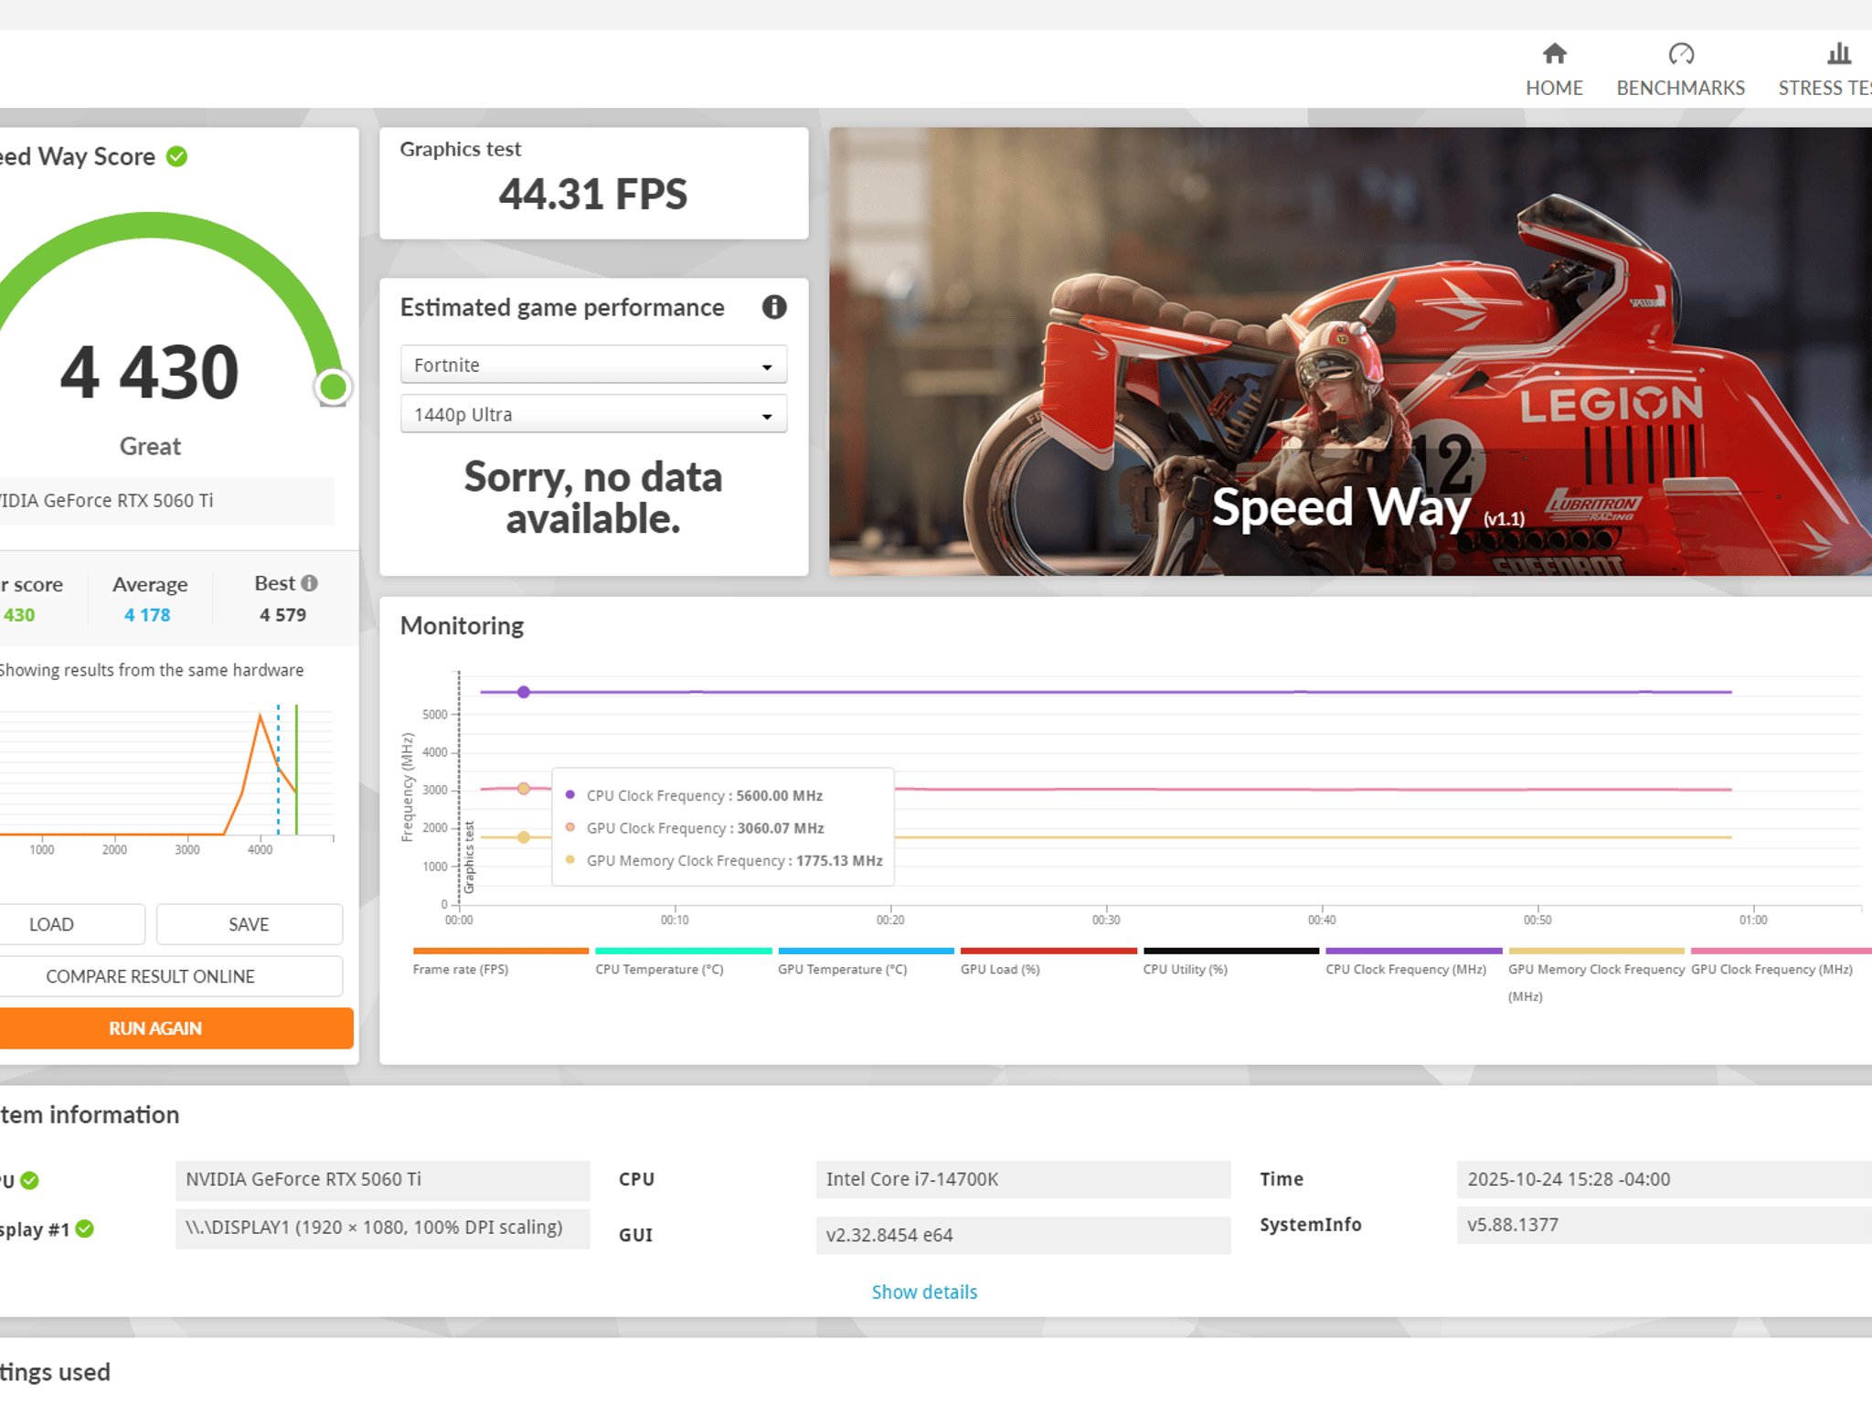1872x1404 pixels.
Task: Click the Estimated game performance info icon
Action: coord(774,307)
